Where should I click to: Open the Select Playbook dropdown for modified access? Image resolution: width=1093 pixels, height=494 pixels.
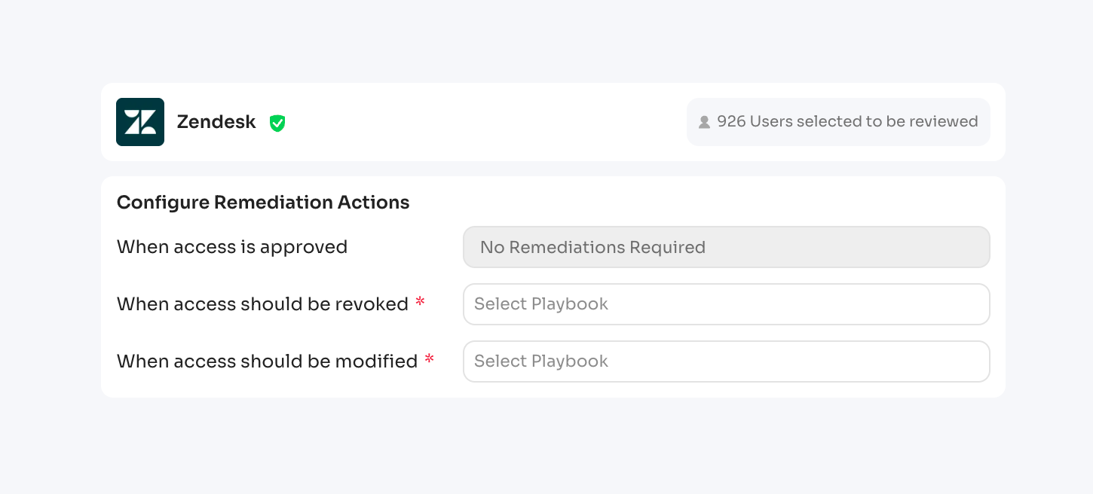click(726, 361)
